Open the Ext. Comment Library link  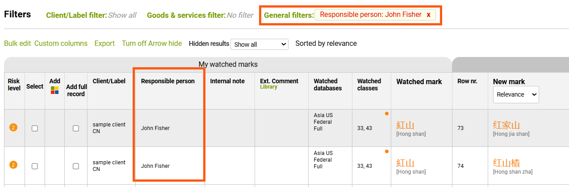tap(268, 87)
